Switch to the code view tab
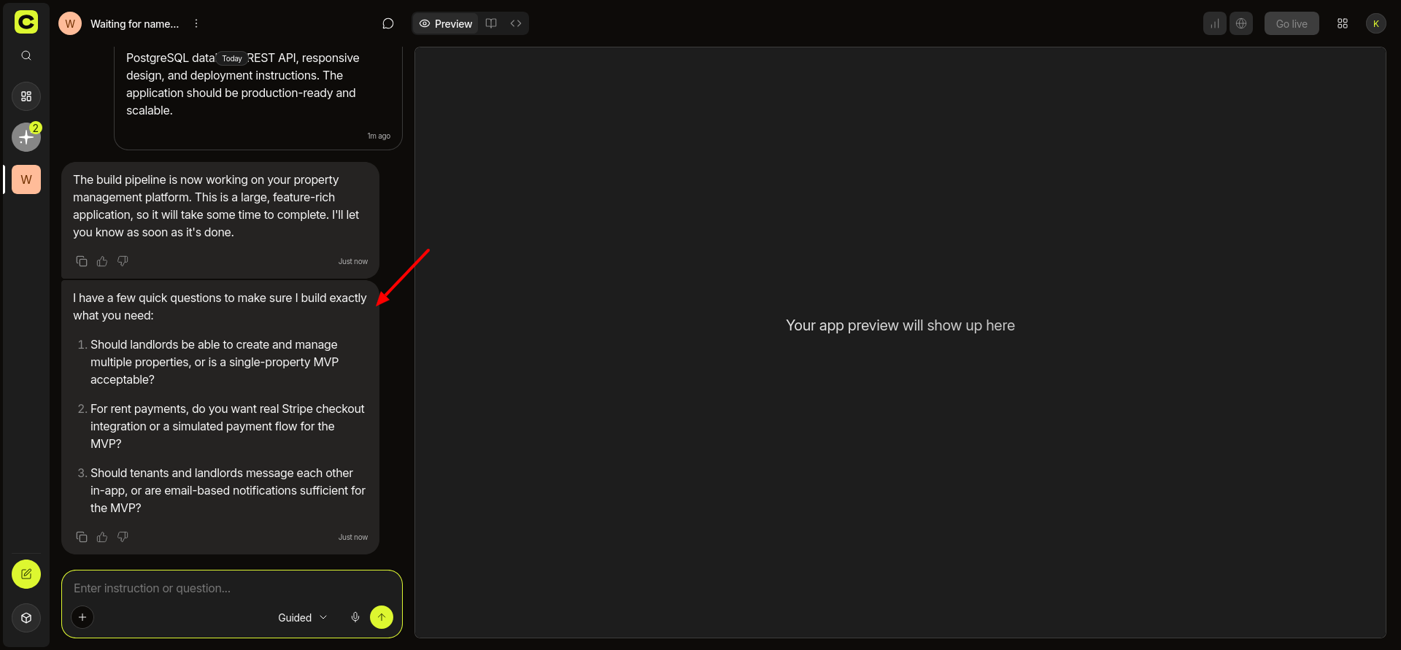 pyautogui.click(x=516, y=23)
